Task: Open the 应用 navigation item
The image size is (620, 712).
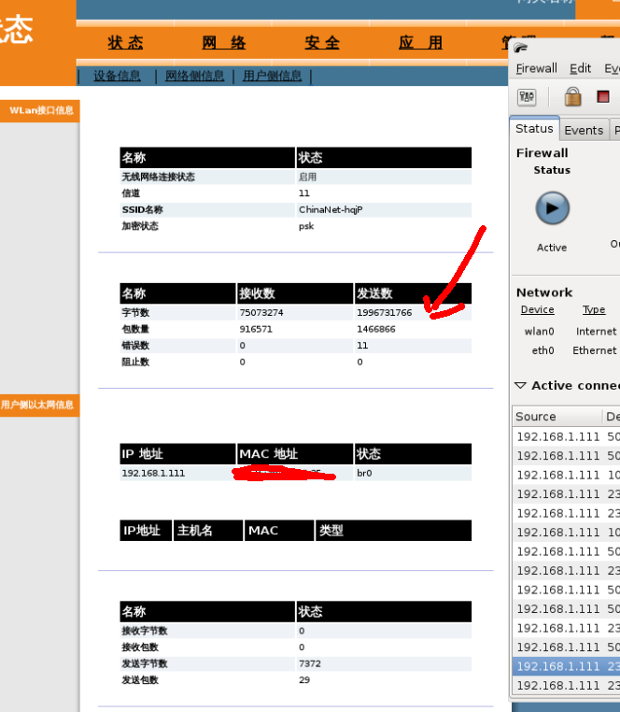Action: click(420, 43)
